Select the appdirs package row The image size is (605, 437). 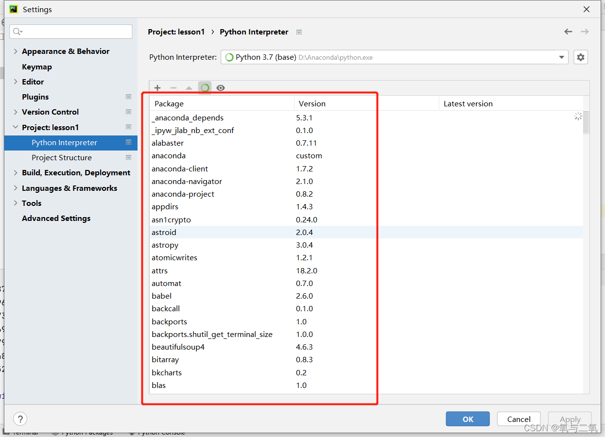pos(366,207)
